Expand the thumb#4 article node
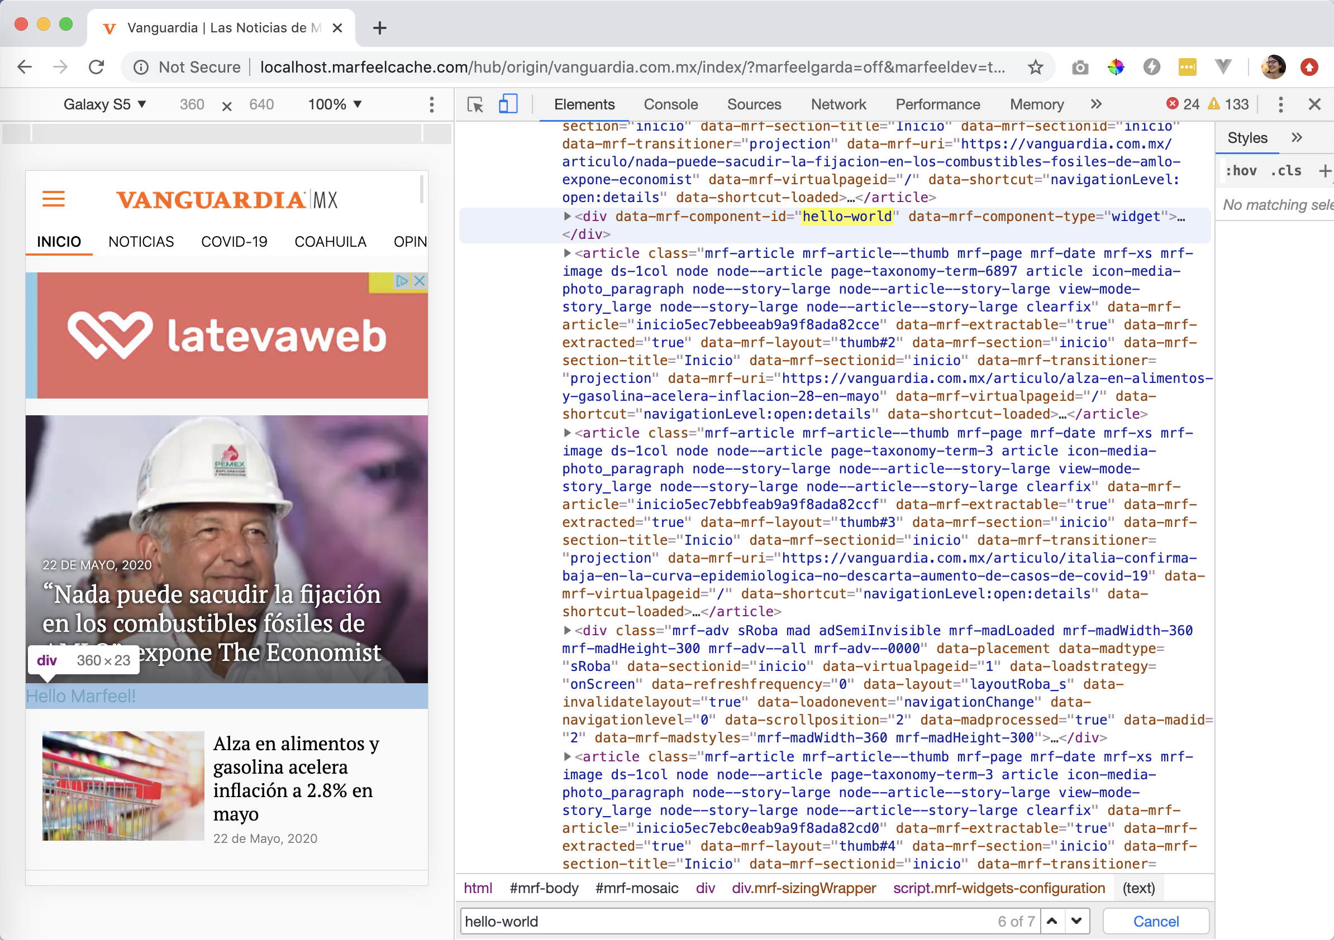This screenshot has height=940, width=1334. (567, 757)
